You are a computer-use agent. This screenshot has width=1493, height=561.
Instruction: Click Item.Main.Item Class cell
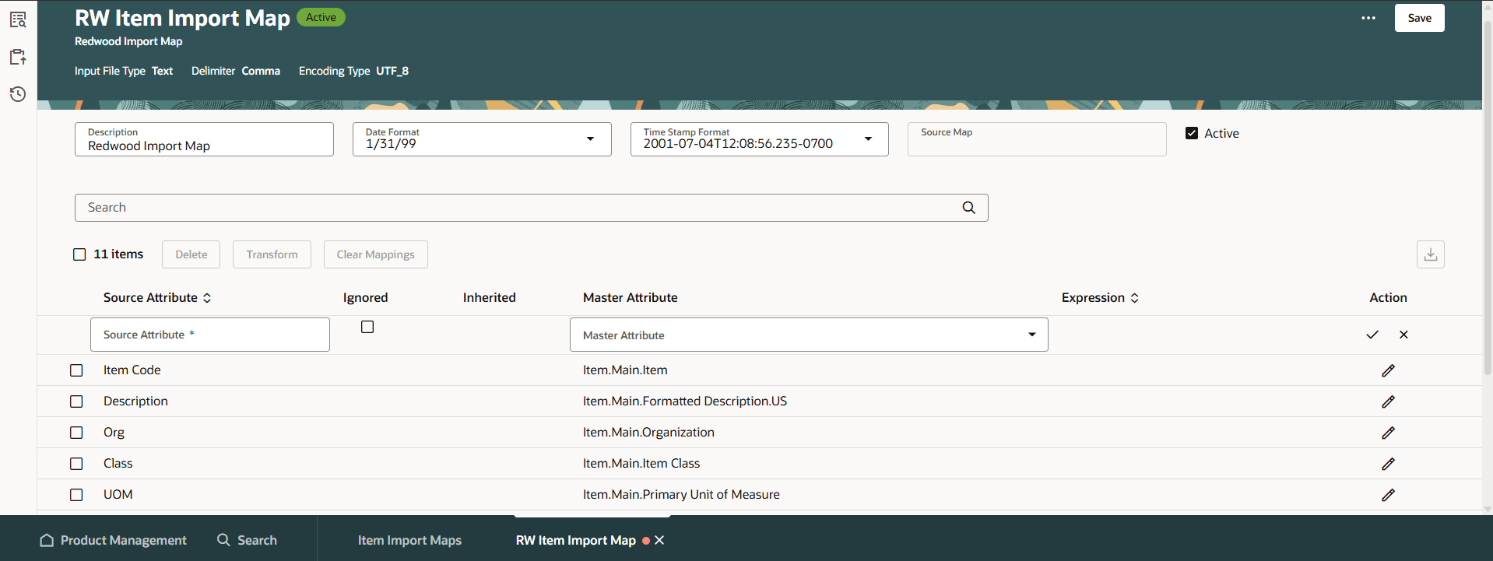point(641,464)
